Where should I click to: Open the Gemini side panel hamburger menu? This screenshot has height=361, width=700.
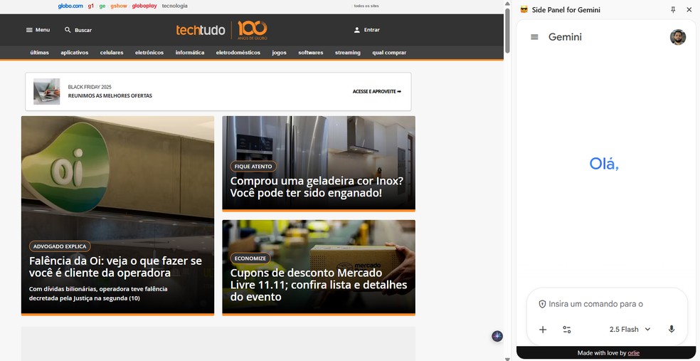coord(534,37)
